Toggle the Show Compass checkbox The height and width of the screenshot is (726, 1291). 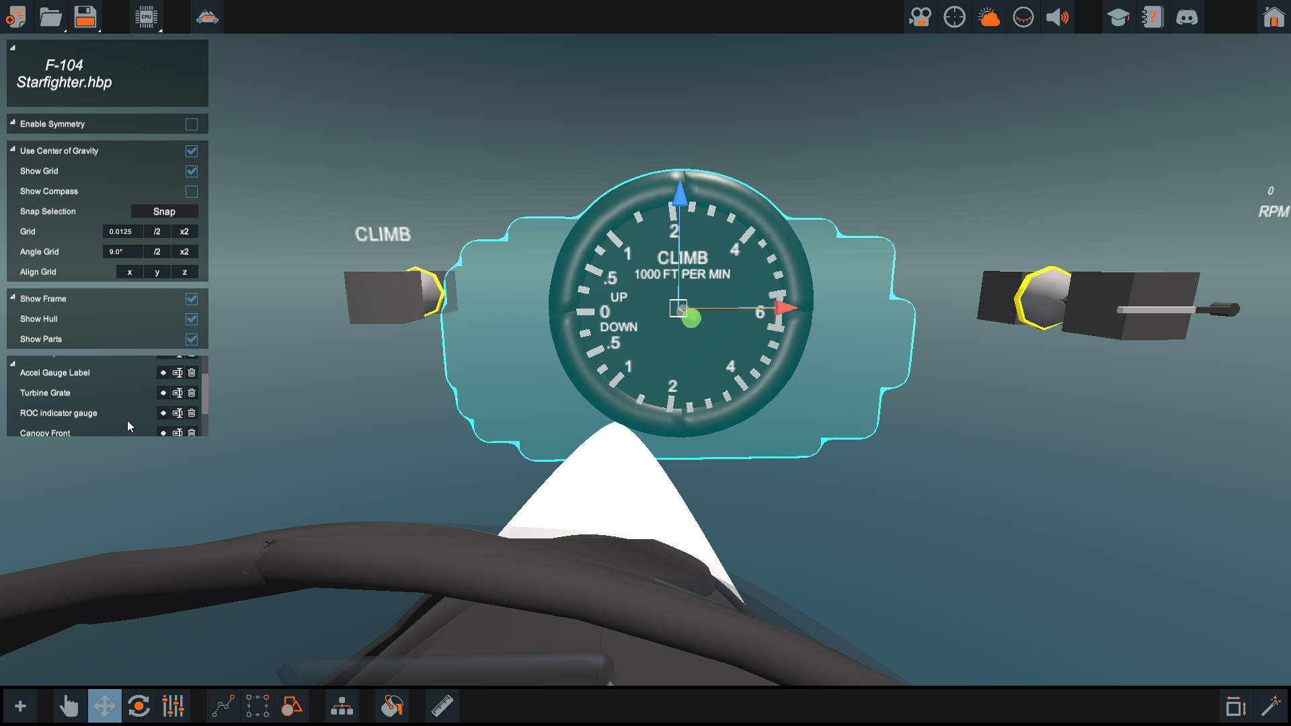coord(192,192)
